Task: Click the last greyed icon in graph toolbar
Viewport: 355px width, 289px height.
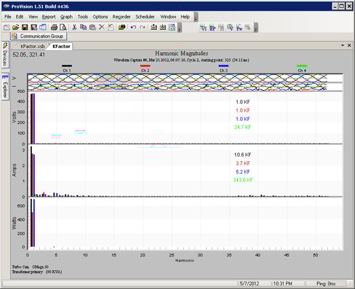Action: point(248,27)
